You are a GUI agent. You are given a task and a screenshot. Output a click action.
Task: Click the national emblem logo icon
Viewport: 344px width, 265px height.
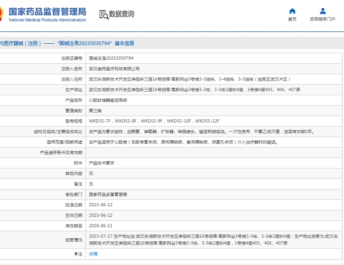pyautogui.click(x=1, y=14)
